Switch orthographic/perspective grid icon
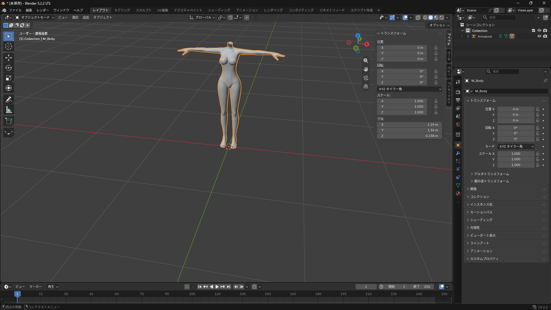551x310 pixels. coord(366,86)
